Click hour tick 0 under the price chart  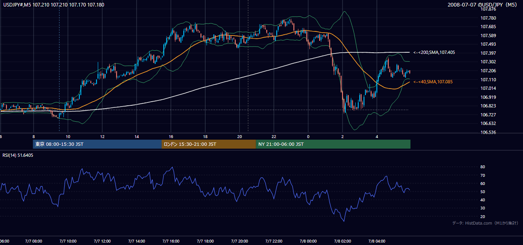point(309,137)
